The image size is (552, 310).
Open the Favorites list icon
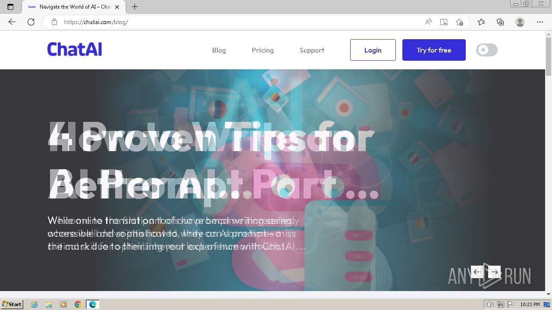tap(481, 22)
